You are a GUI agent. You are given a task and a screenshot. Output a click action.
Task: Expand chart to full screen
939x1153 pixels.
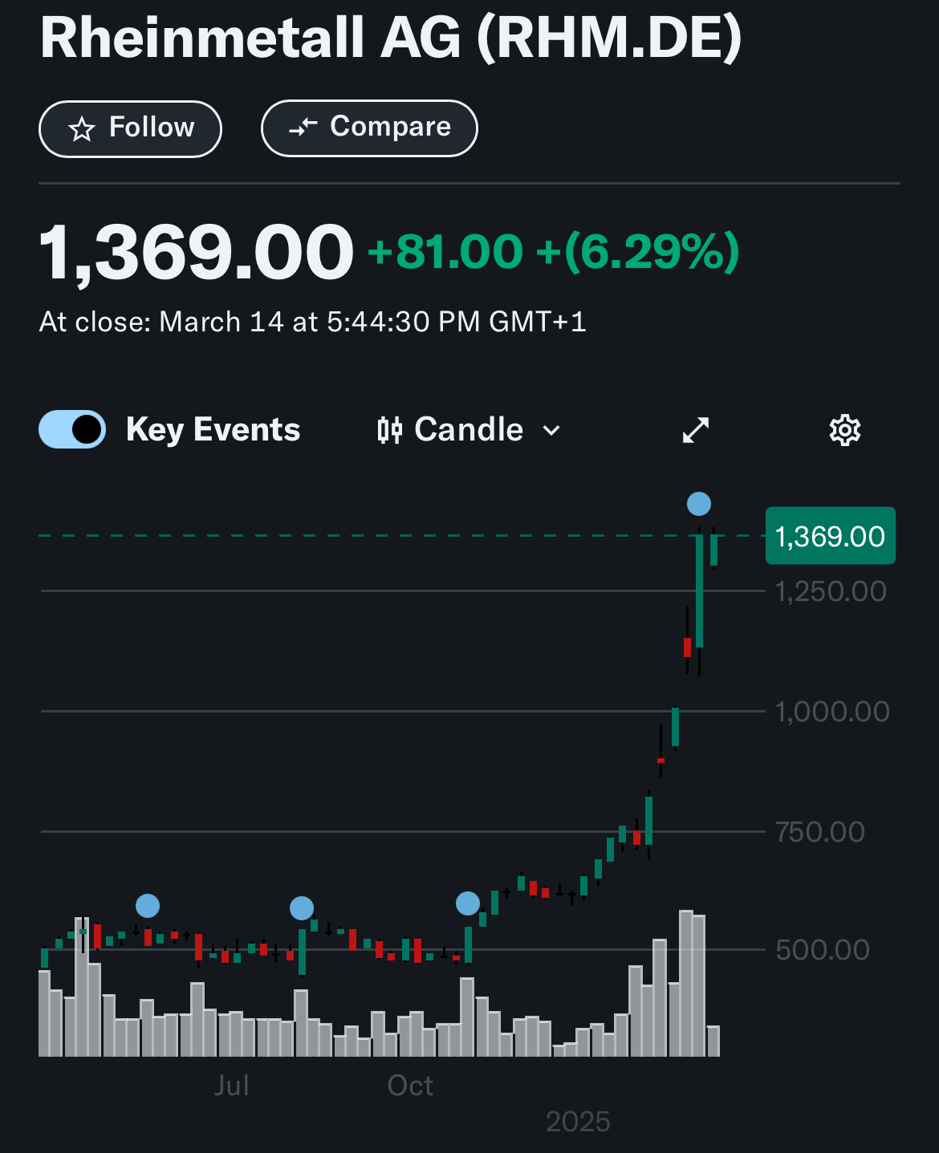tap(696, 430)
